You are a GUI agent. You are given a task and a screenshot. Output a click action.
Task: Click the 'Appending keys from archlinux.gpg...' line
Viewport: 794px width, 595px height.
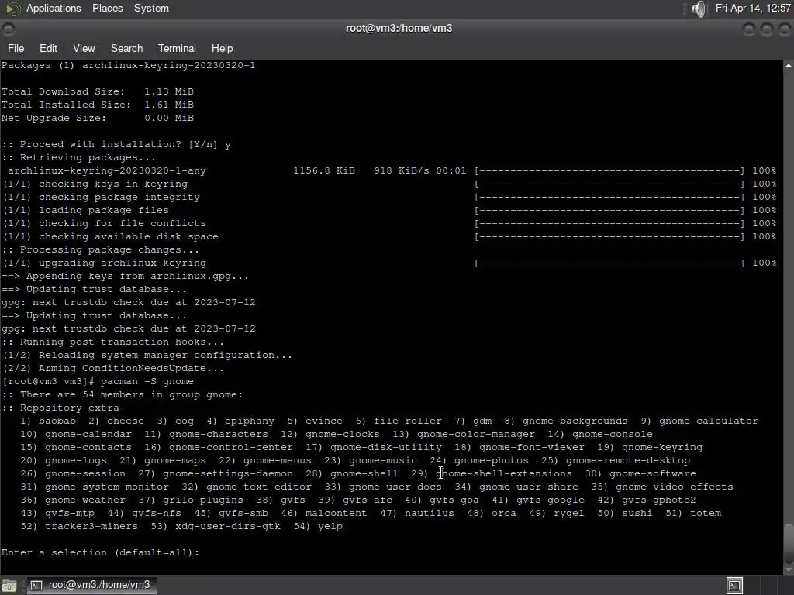pyautogui.click(x=125, y=277)
